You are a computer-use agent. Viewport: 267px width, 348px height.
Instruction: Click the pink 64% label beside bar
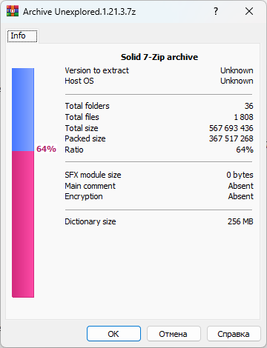[46, 149]
